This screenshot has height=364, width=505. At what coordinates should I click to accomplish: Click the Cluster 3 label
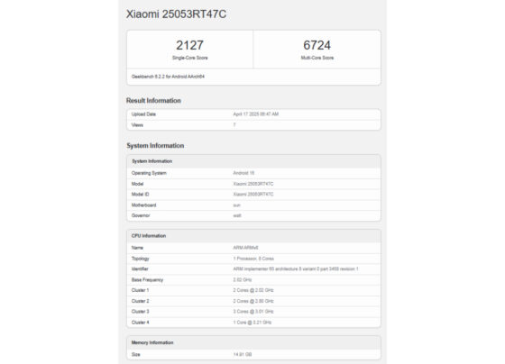(x=140, y=312)
